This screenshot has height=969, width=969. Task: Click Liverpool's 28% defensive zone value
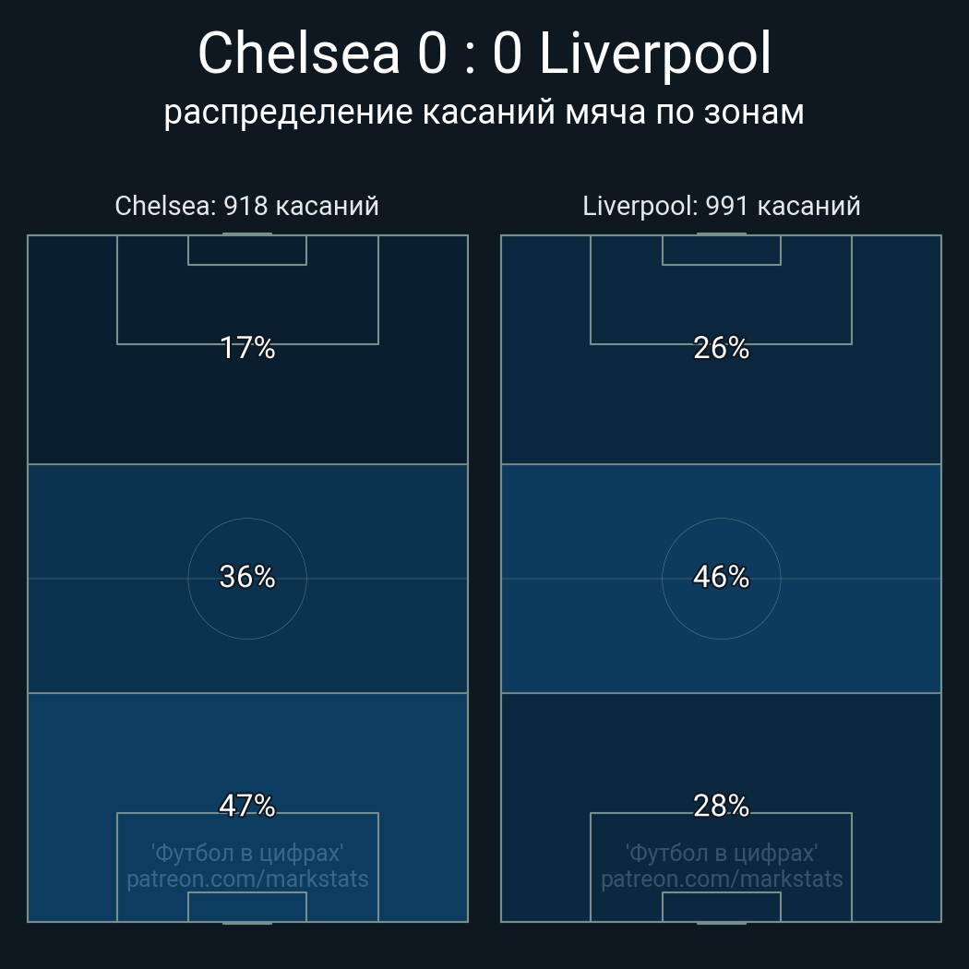point(721,806)
